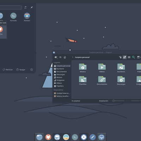The height and width of the screenshot is (141, 141).
Task: Open the diamond-shaped icon in the dock
Action: pos(84,137)
